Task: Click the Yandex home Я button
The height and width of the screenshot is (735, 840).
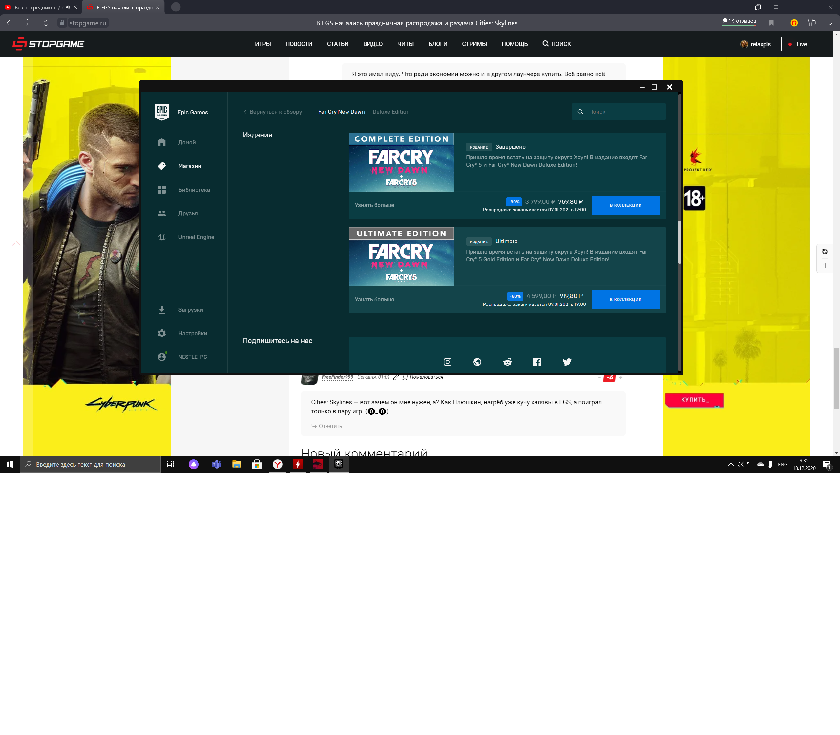Action: [28, 23]
